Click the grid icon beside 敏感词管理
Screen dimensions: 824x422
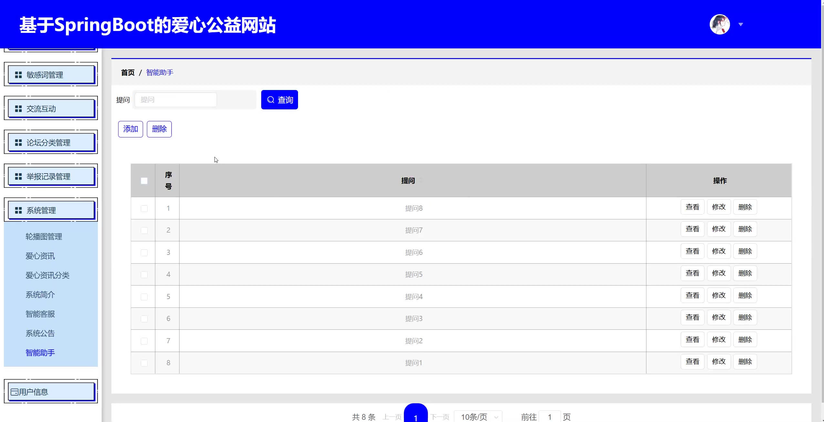18,75
